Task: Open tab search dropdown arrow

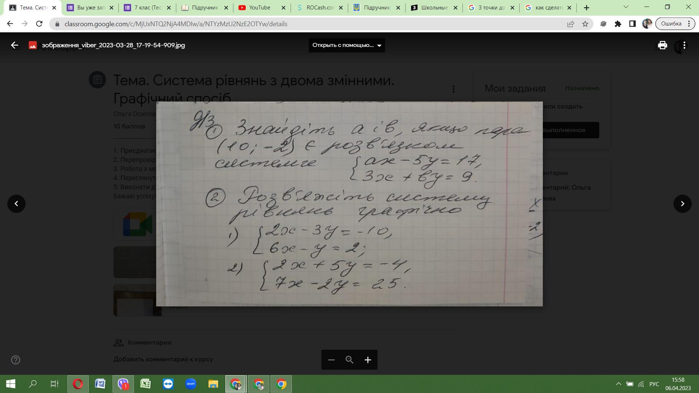Action: (626, 7)
